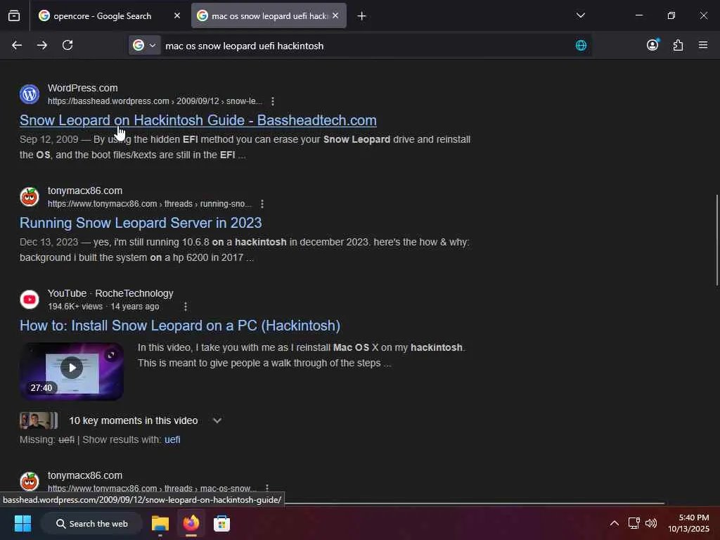Image resolution: width=720 pixels, height=540 pixels.
Task: Open 'How to: Install Snow Leopard on a PC (Hackintosh)'
Action: click(180, 326)
